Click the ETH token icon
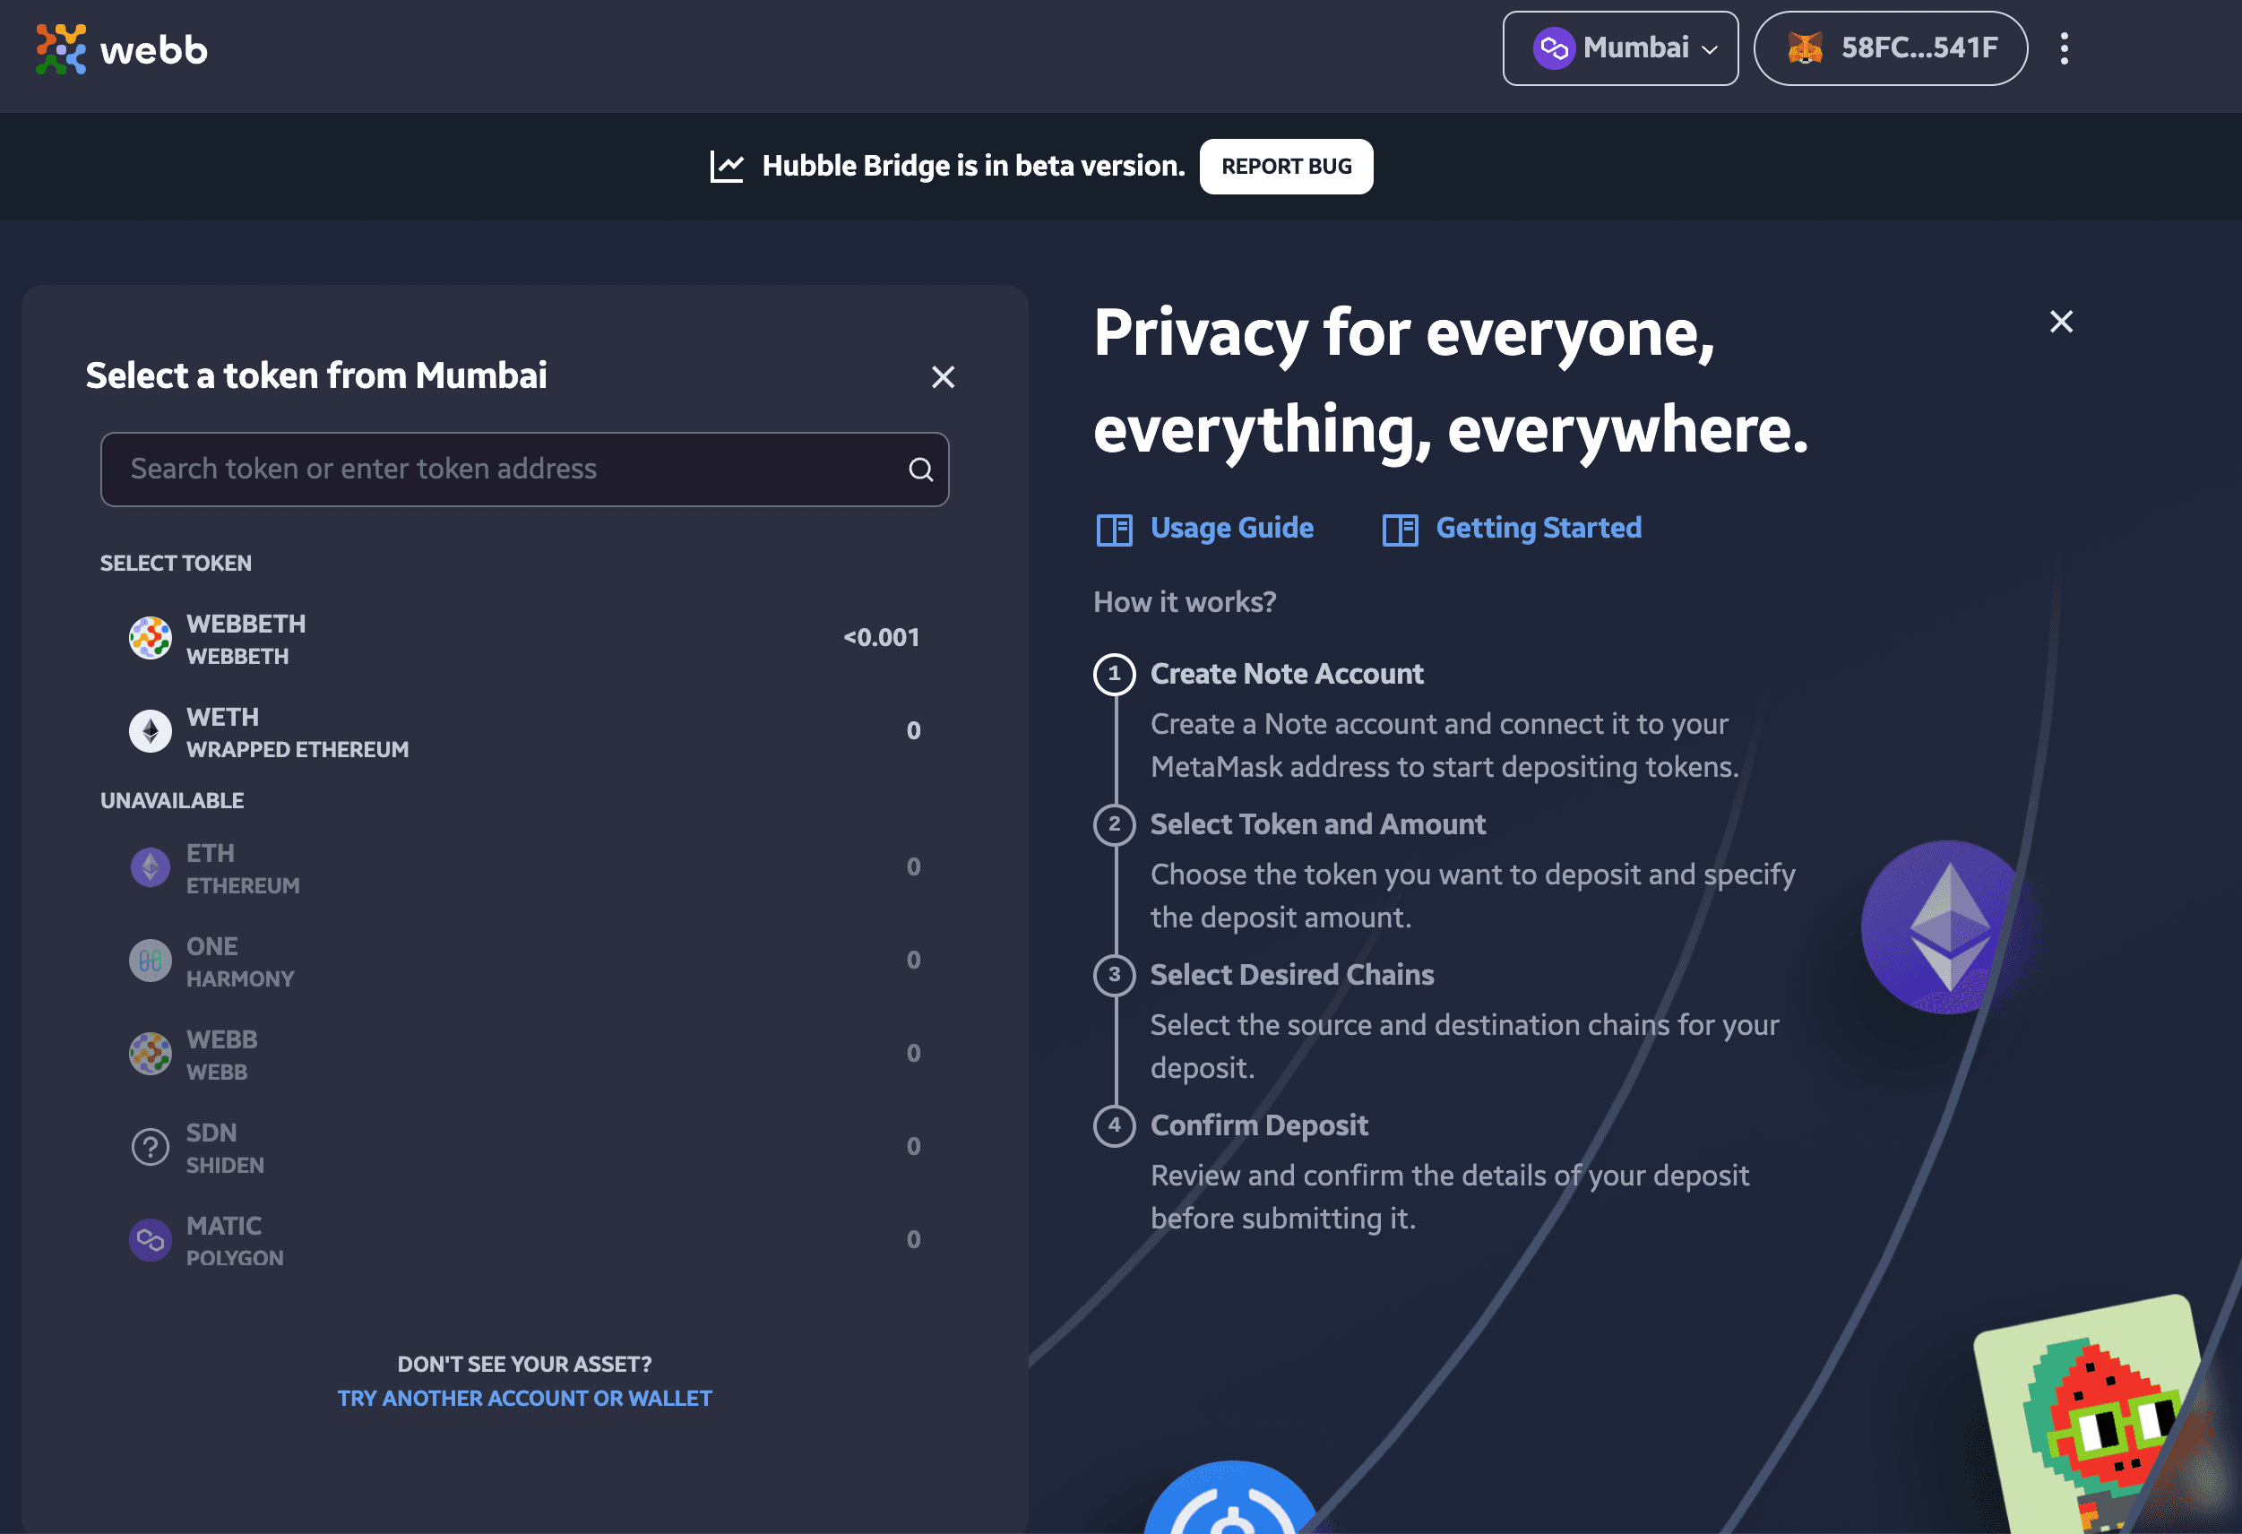Screen dimensions: 2242x1534 151,868
